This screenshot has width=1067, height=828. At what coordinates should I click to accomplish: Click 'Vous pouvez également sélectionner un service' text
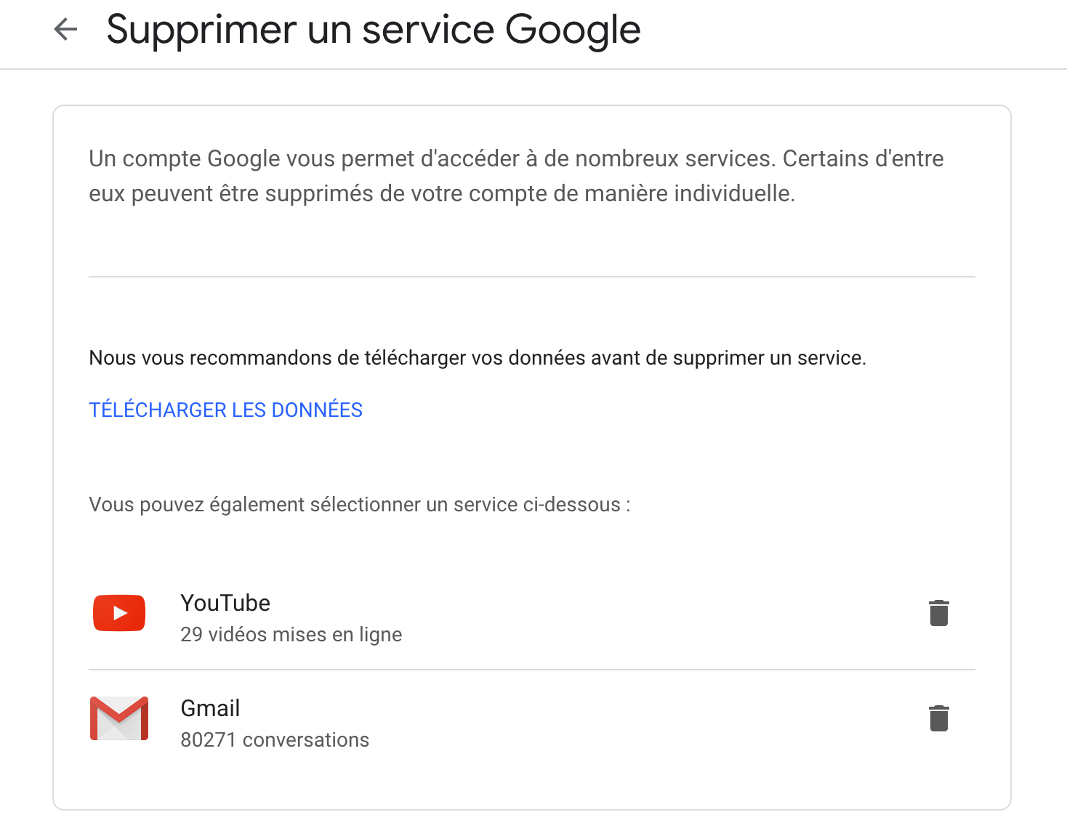click(360, 505)
